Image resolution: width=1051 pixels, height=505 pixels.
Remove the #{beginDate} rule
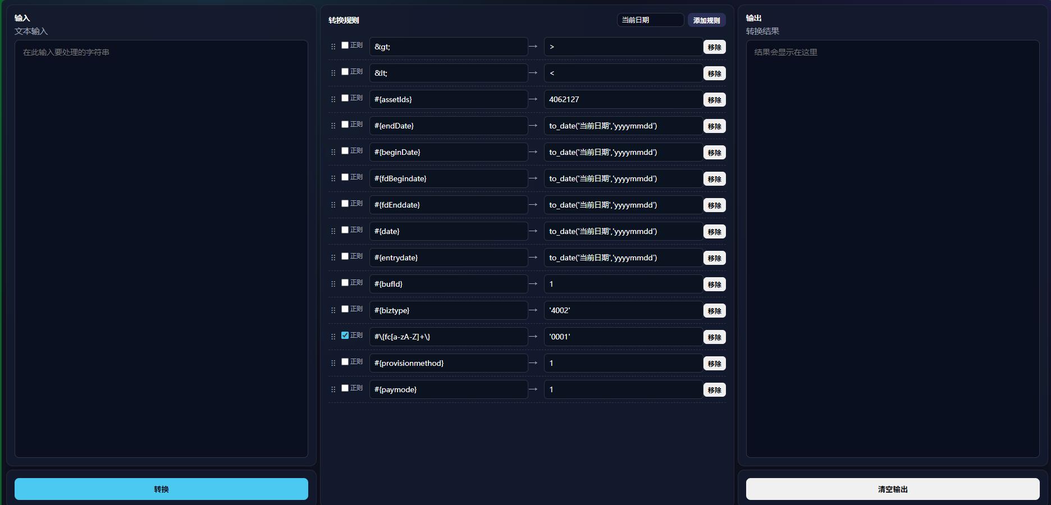pyautogui.click(x=714, y=153)
